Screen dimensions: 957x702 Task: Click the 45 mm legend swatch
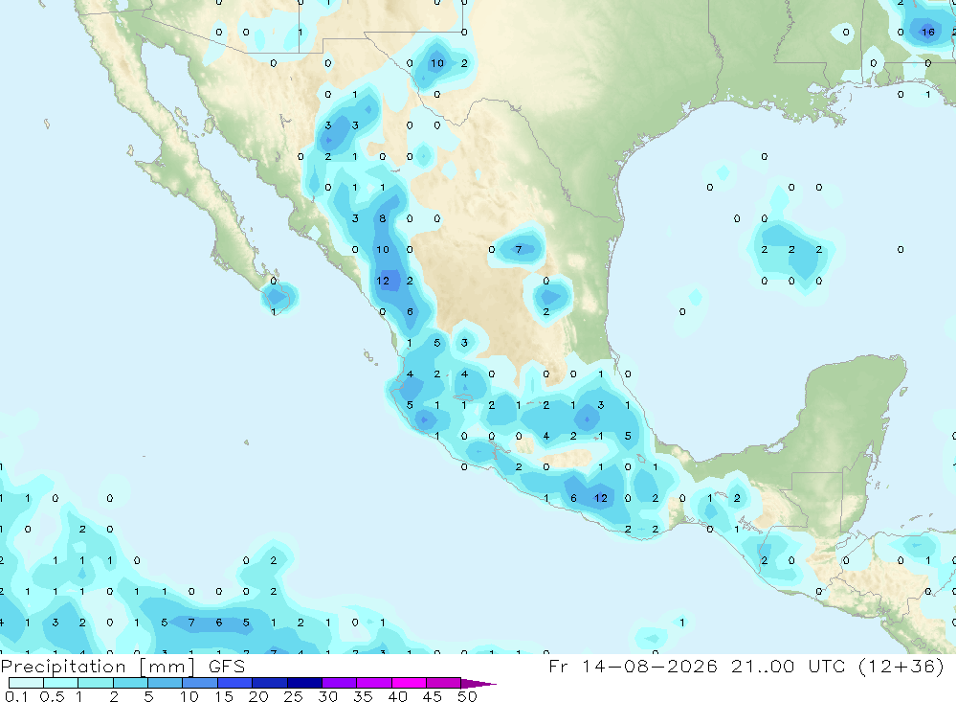point(443,683)
